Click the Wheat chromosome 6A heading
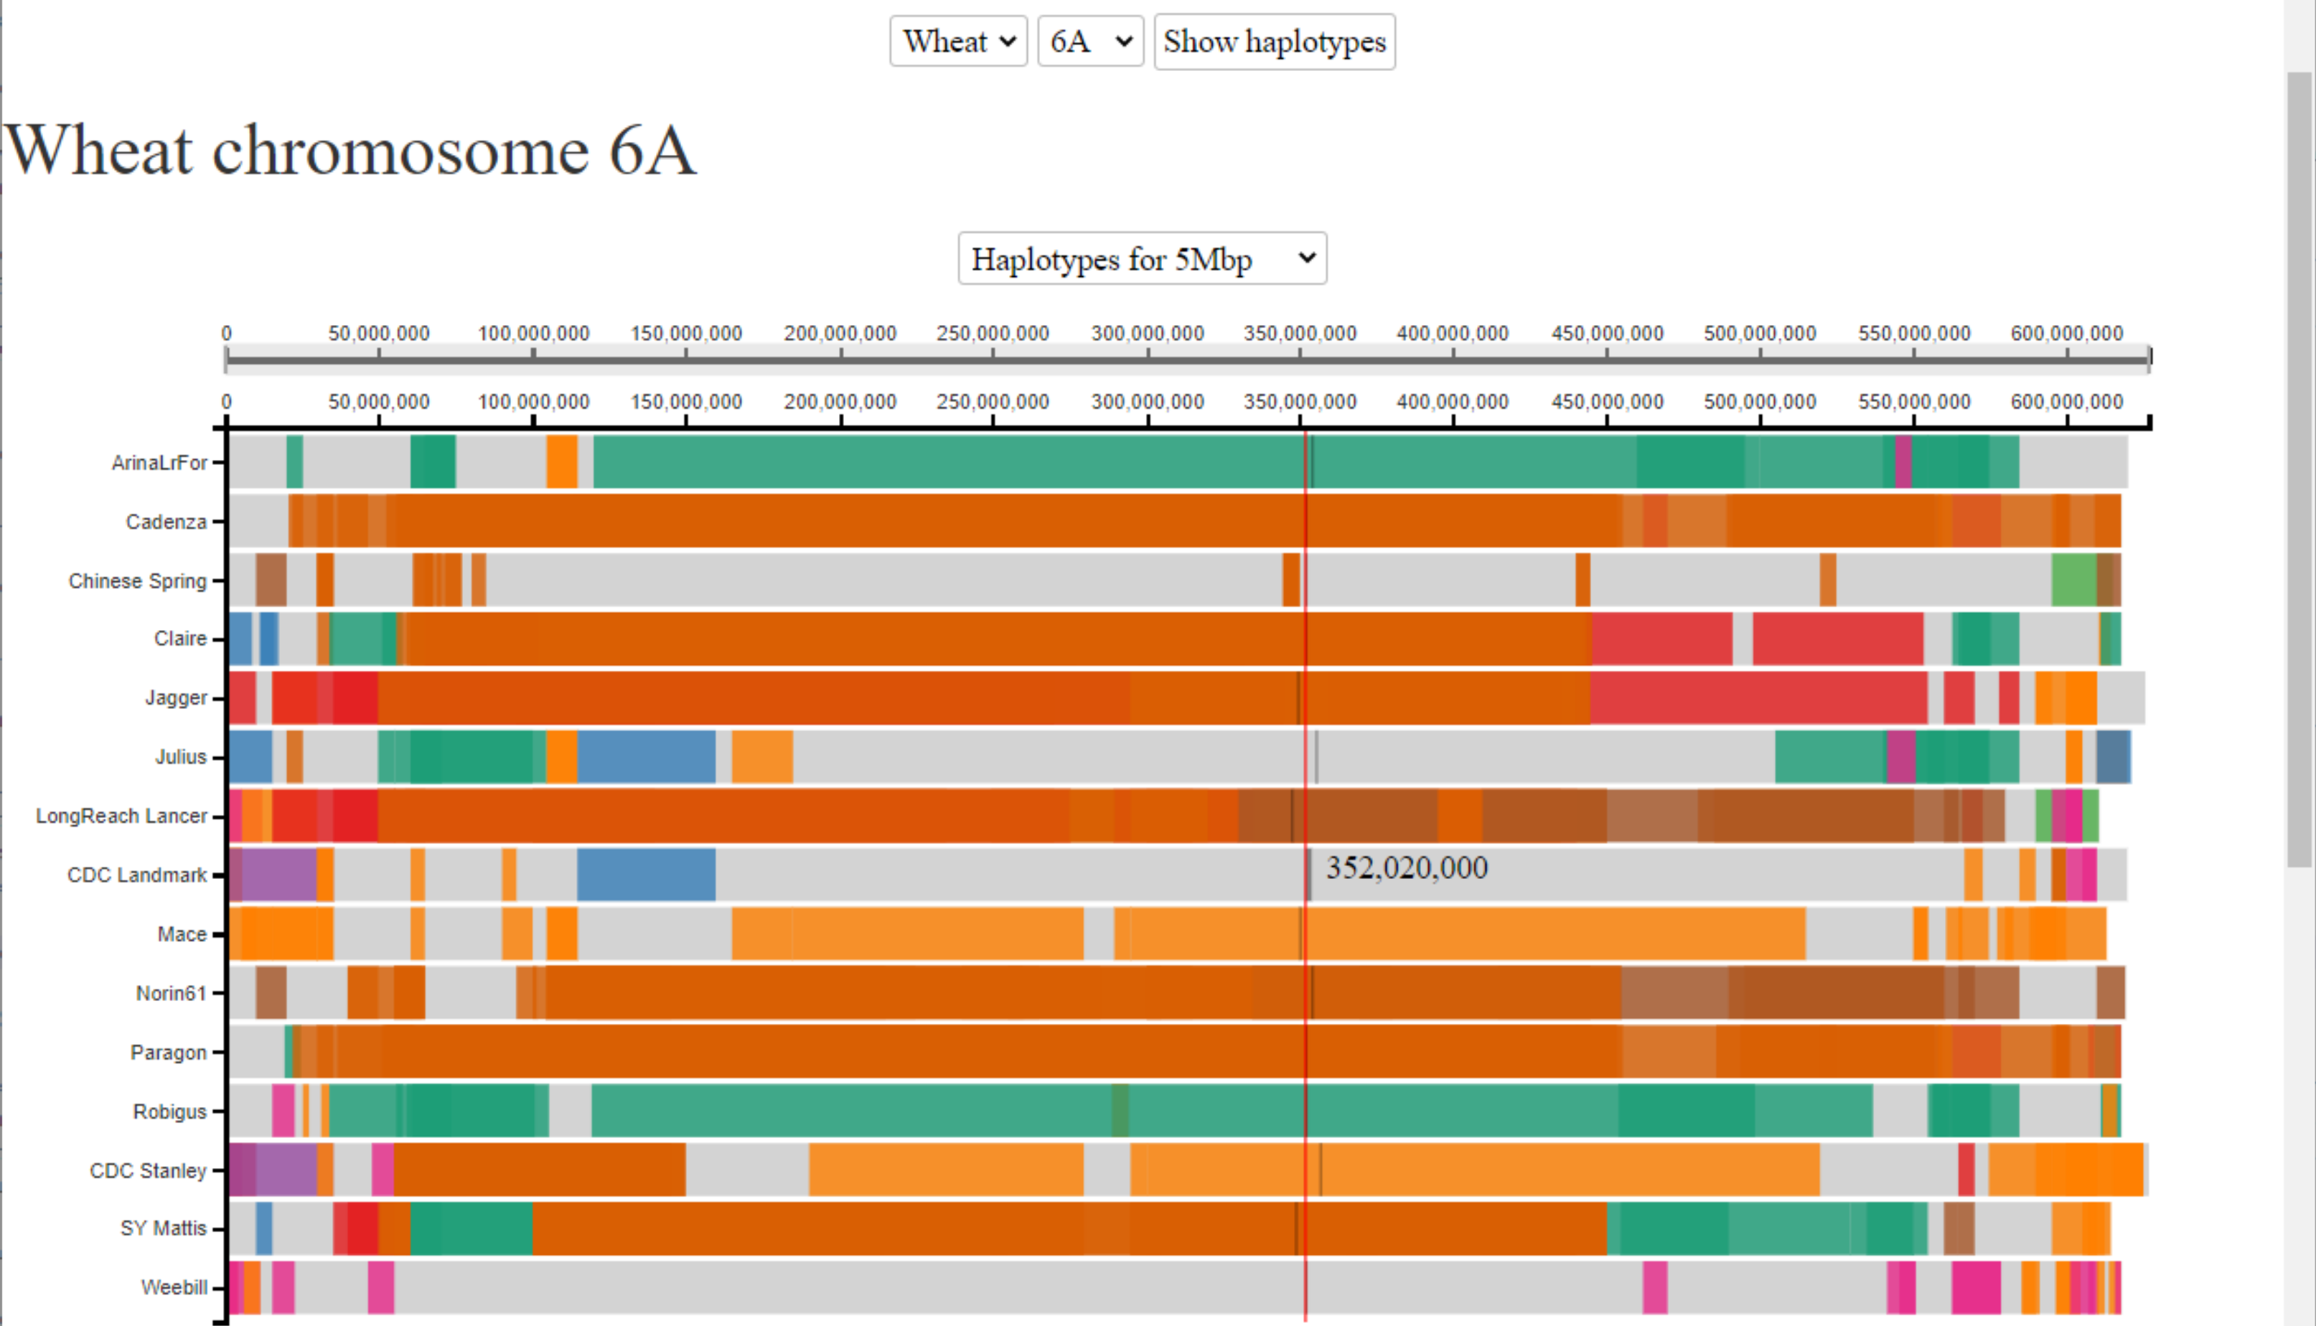2316x1326 pixels. click(x=351, y=150)
